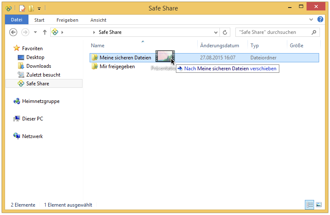This screenshot has width=330, height=215.
Task: Open Zuletzt besucht in sidebar
Action: click(x=44, y=75)
